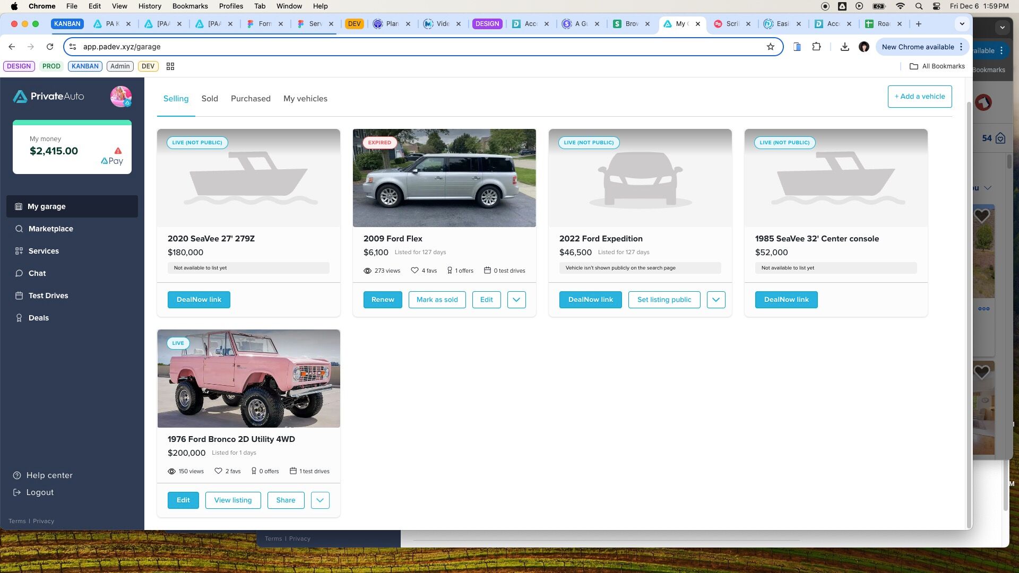Select the Test Drives calendar icon
This screenshot has width=1019, height=573.
(19, 296)
